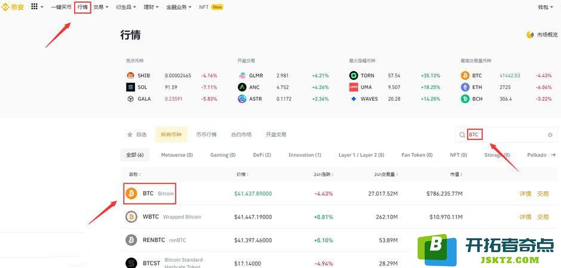Image resolution: width=561 pixels, height=268 pixels.
Task: Open 详情 link for WBTC row
Action: tap(525, 217)
